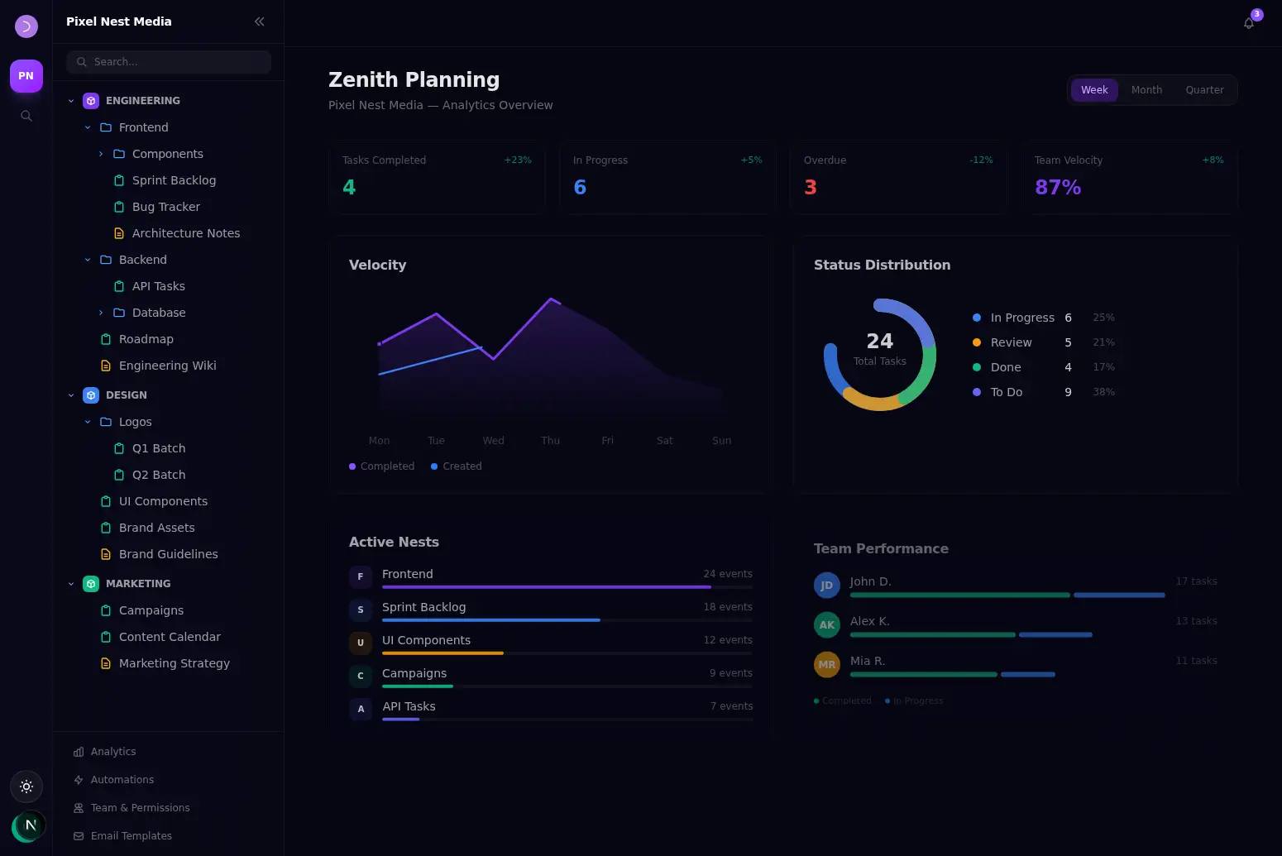Viewport: 1282px width, 856px height.
Task: Click in the sidebar Search field
Action: click(169, 62)
